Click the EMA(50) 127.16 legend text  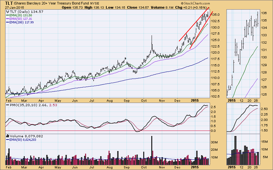click(x=21, y=19)
